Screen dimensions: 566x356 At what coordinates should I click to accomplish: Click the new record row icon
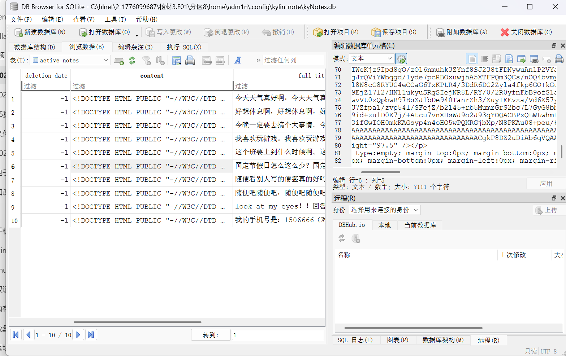tap(207, 61)
